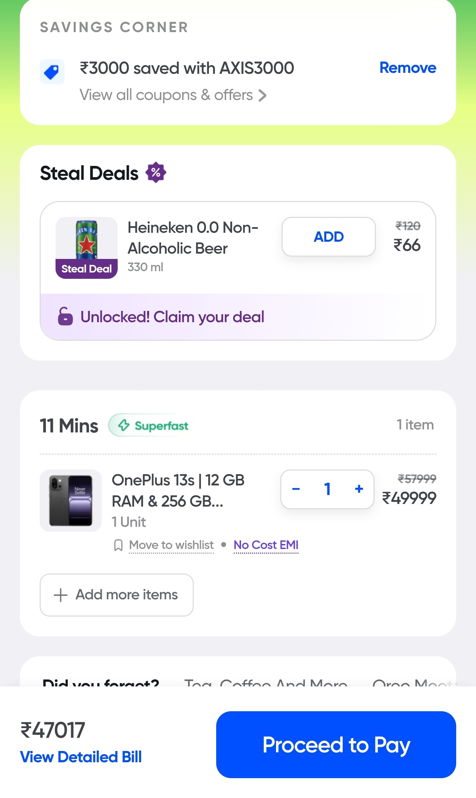Increase OnePlus 13s quantity with plus

[359, 489]
